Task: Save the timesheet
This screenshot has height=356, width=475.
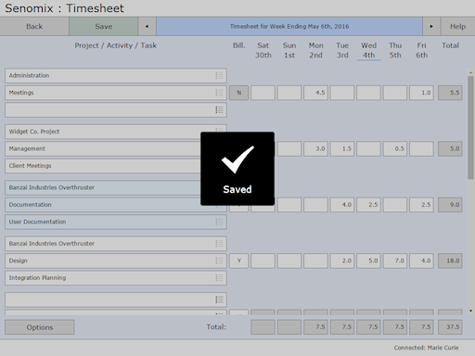Action: click(104, 26)
